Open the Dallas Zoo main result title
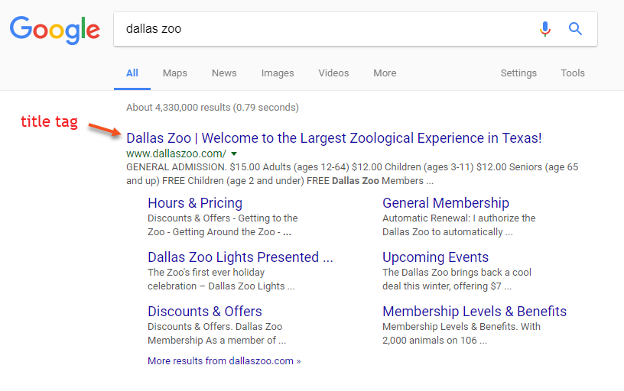The image size is (624, 391). point(333,138)
